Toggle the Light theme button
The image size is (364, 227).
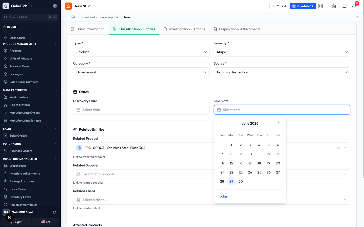pyautogui.click(x=16, y=222)
